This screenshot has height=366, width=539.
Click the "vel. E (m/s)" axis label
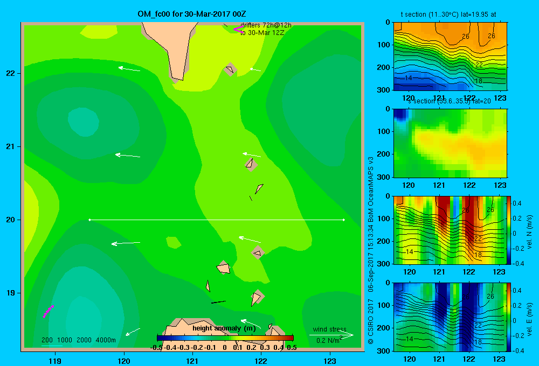coord(530,319)
